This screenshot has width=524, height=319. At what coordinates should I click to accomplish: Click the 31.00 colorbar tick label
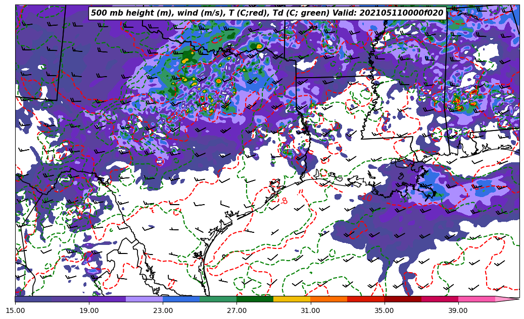click(310, 310)
